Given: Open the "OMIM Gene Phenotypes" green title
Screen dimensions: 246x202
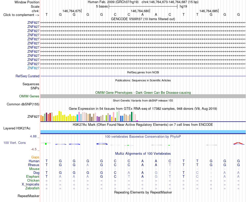Looking at the screenshot, I should [143, 93].
